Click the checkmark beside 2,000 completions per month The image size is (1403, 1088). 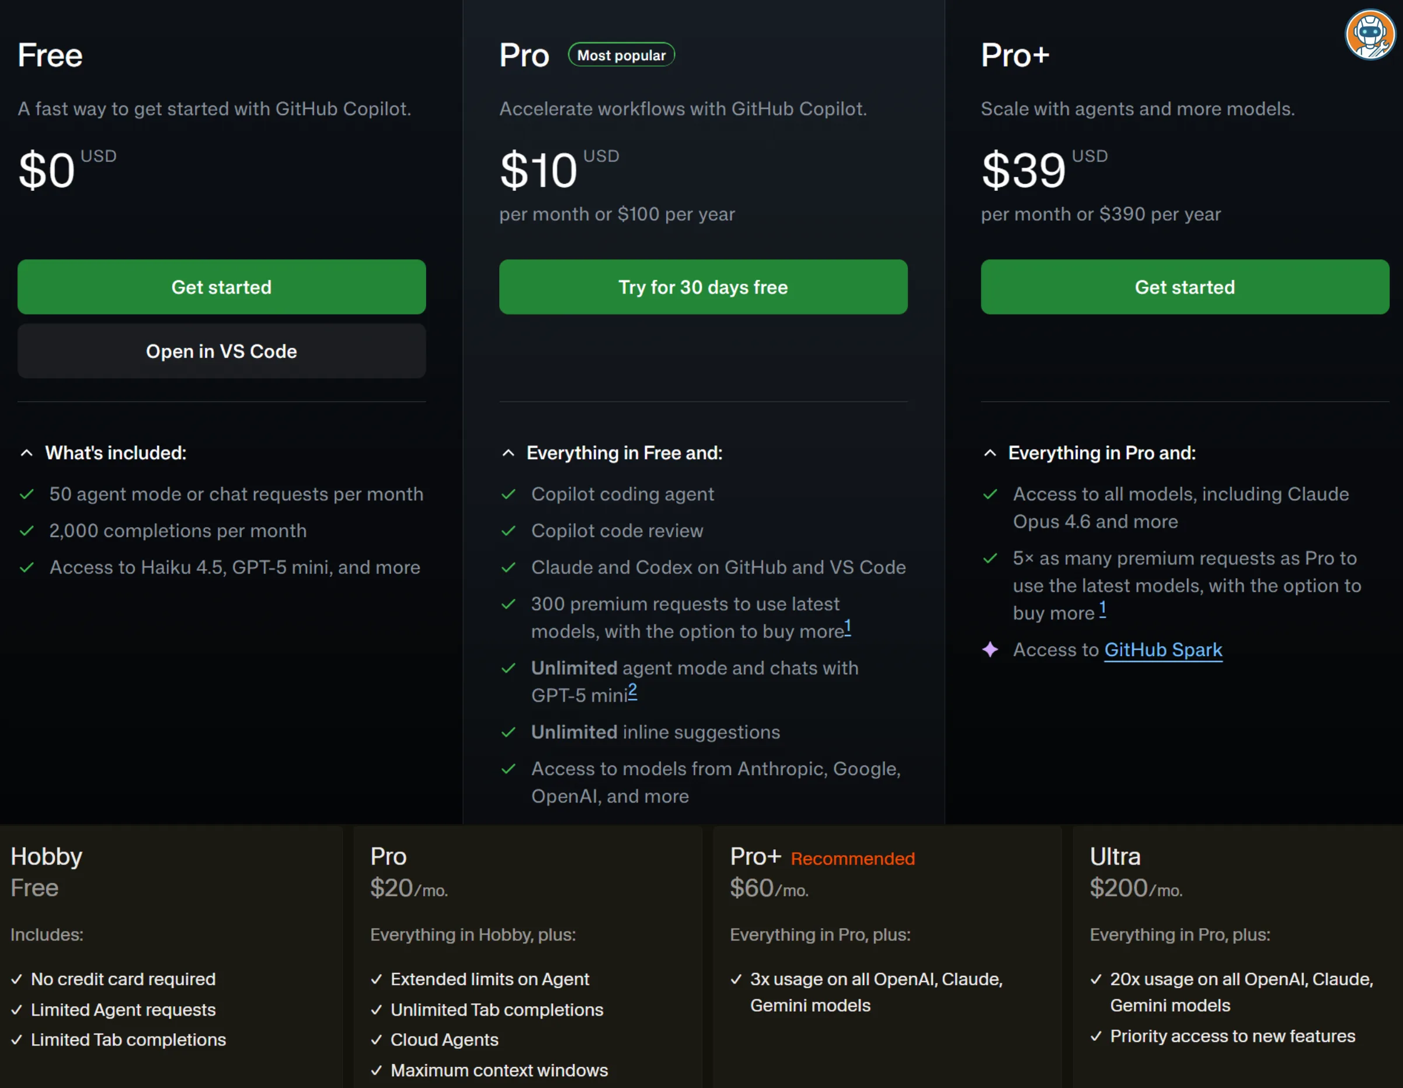27,531
